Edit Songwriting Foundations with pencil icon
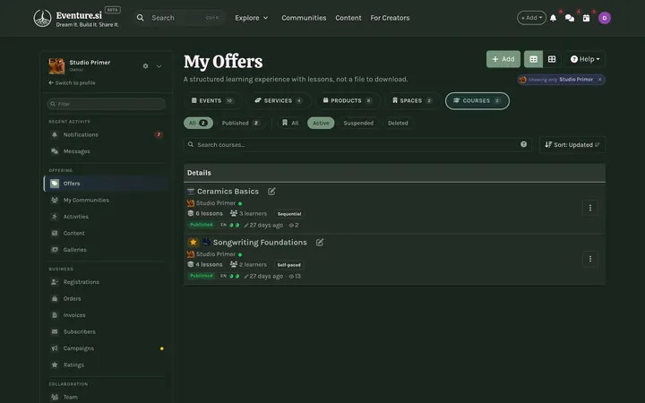 (x=320, y=242)
